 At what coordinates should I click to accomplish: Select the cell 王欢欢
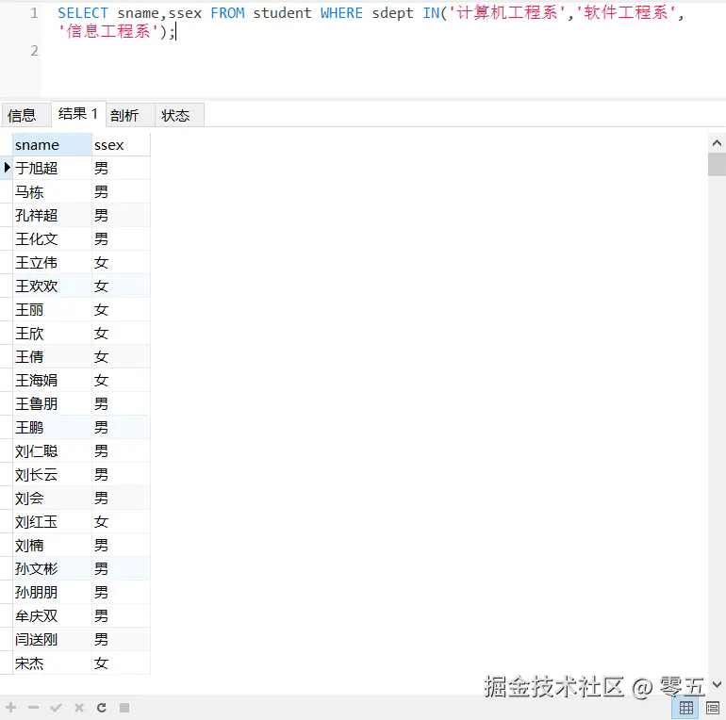(52, 286)
